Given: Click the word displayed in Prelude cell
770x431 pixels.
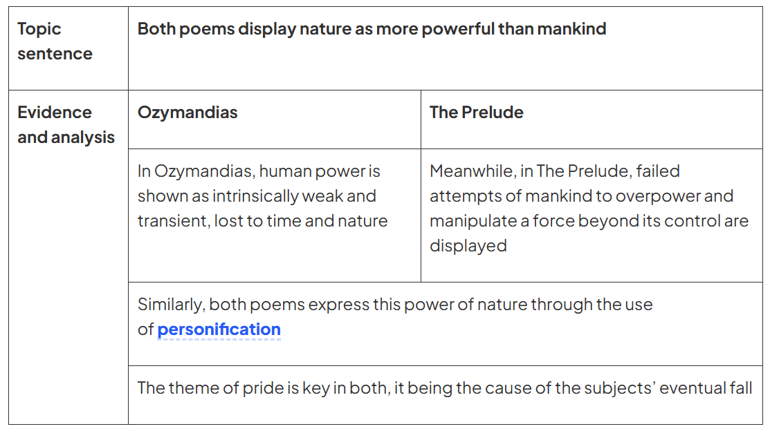Looking at the screenshot, I should click(x=468, y=246).
